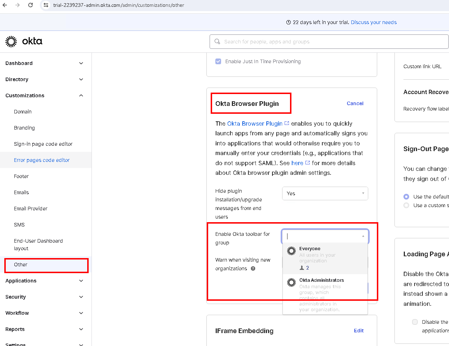Click external link icon beside 'here'
The width and height of the screenshot is (449, 346).
(x=308, y=163)
